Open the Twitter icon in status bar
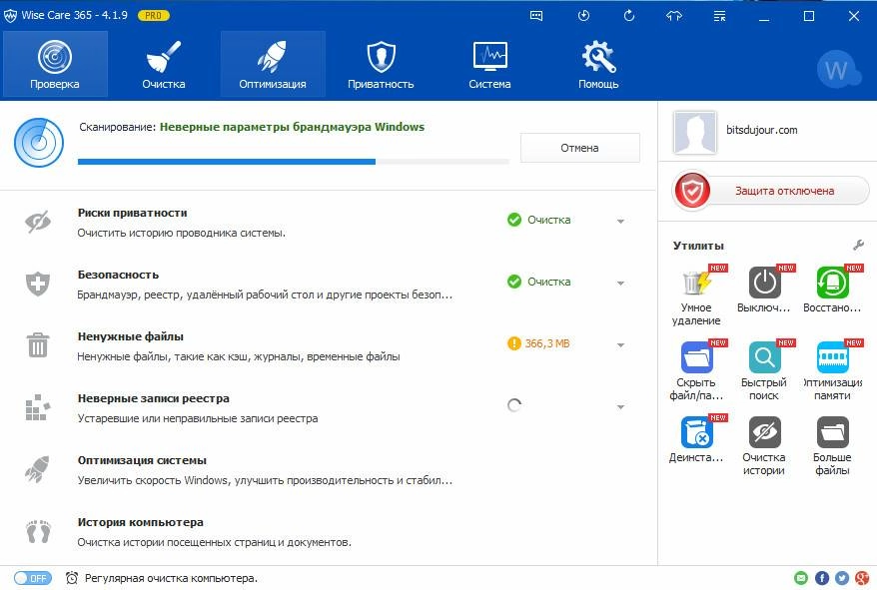This screenshot has width=877, height=590. [842, 578]
